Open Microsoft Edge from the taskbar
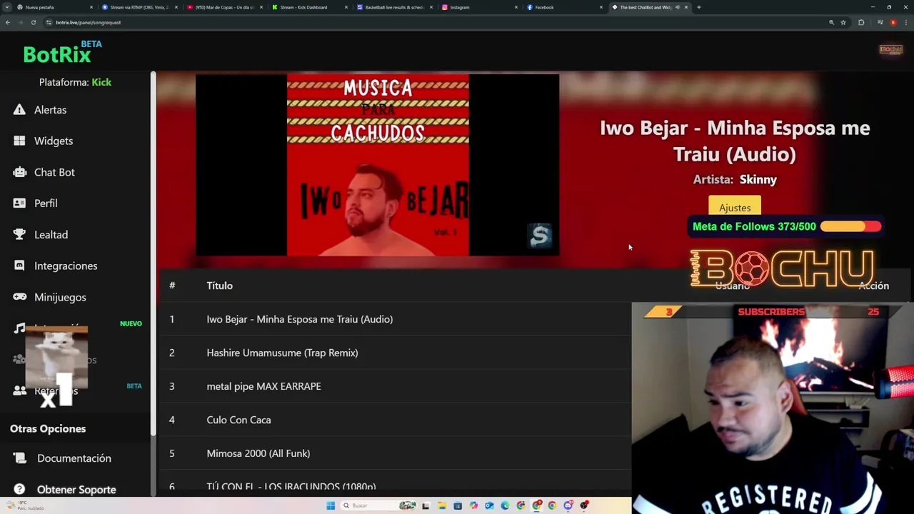 [505, 505]
